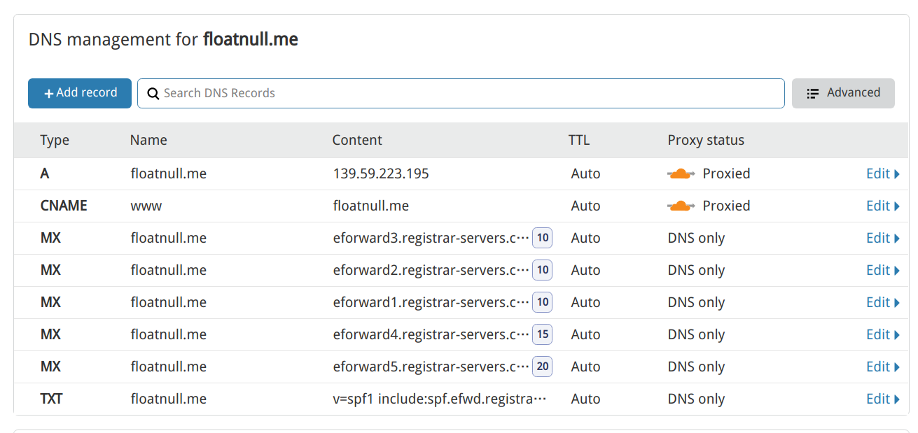This screenshot has height=433, width=918.
Task: Open Edit on the eforward3 MX record
Action: [883, 238]
